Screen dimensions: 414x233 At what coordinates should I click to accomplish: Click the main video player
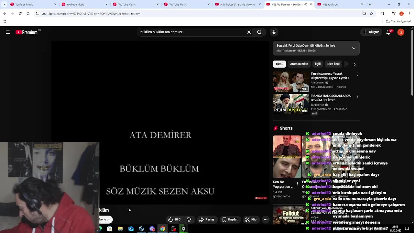[x=160, y=123]
